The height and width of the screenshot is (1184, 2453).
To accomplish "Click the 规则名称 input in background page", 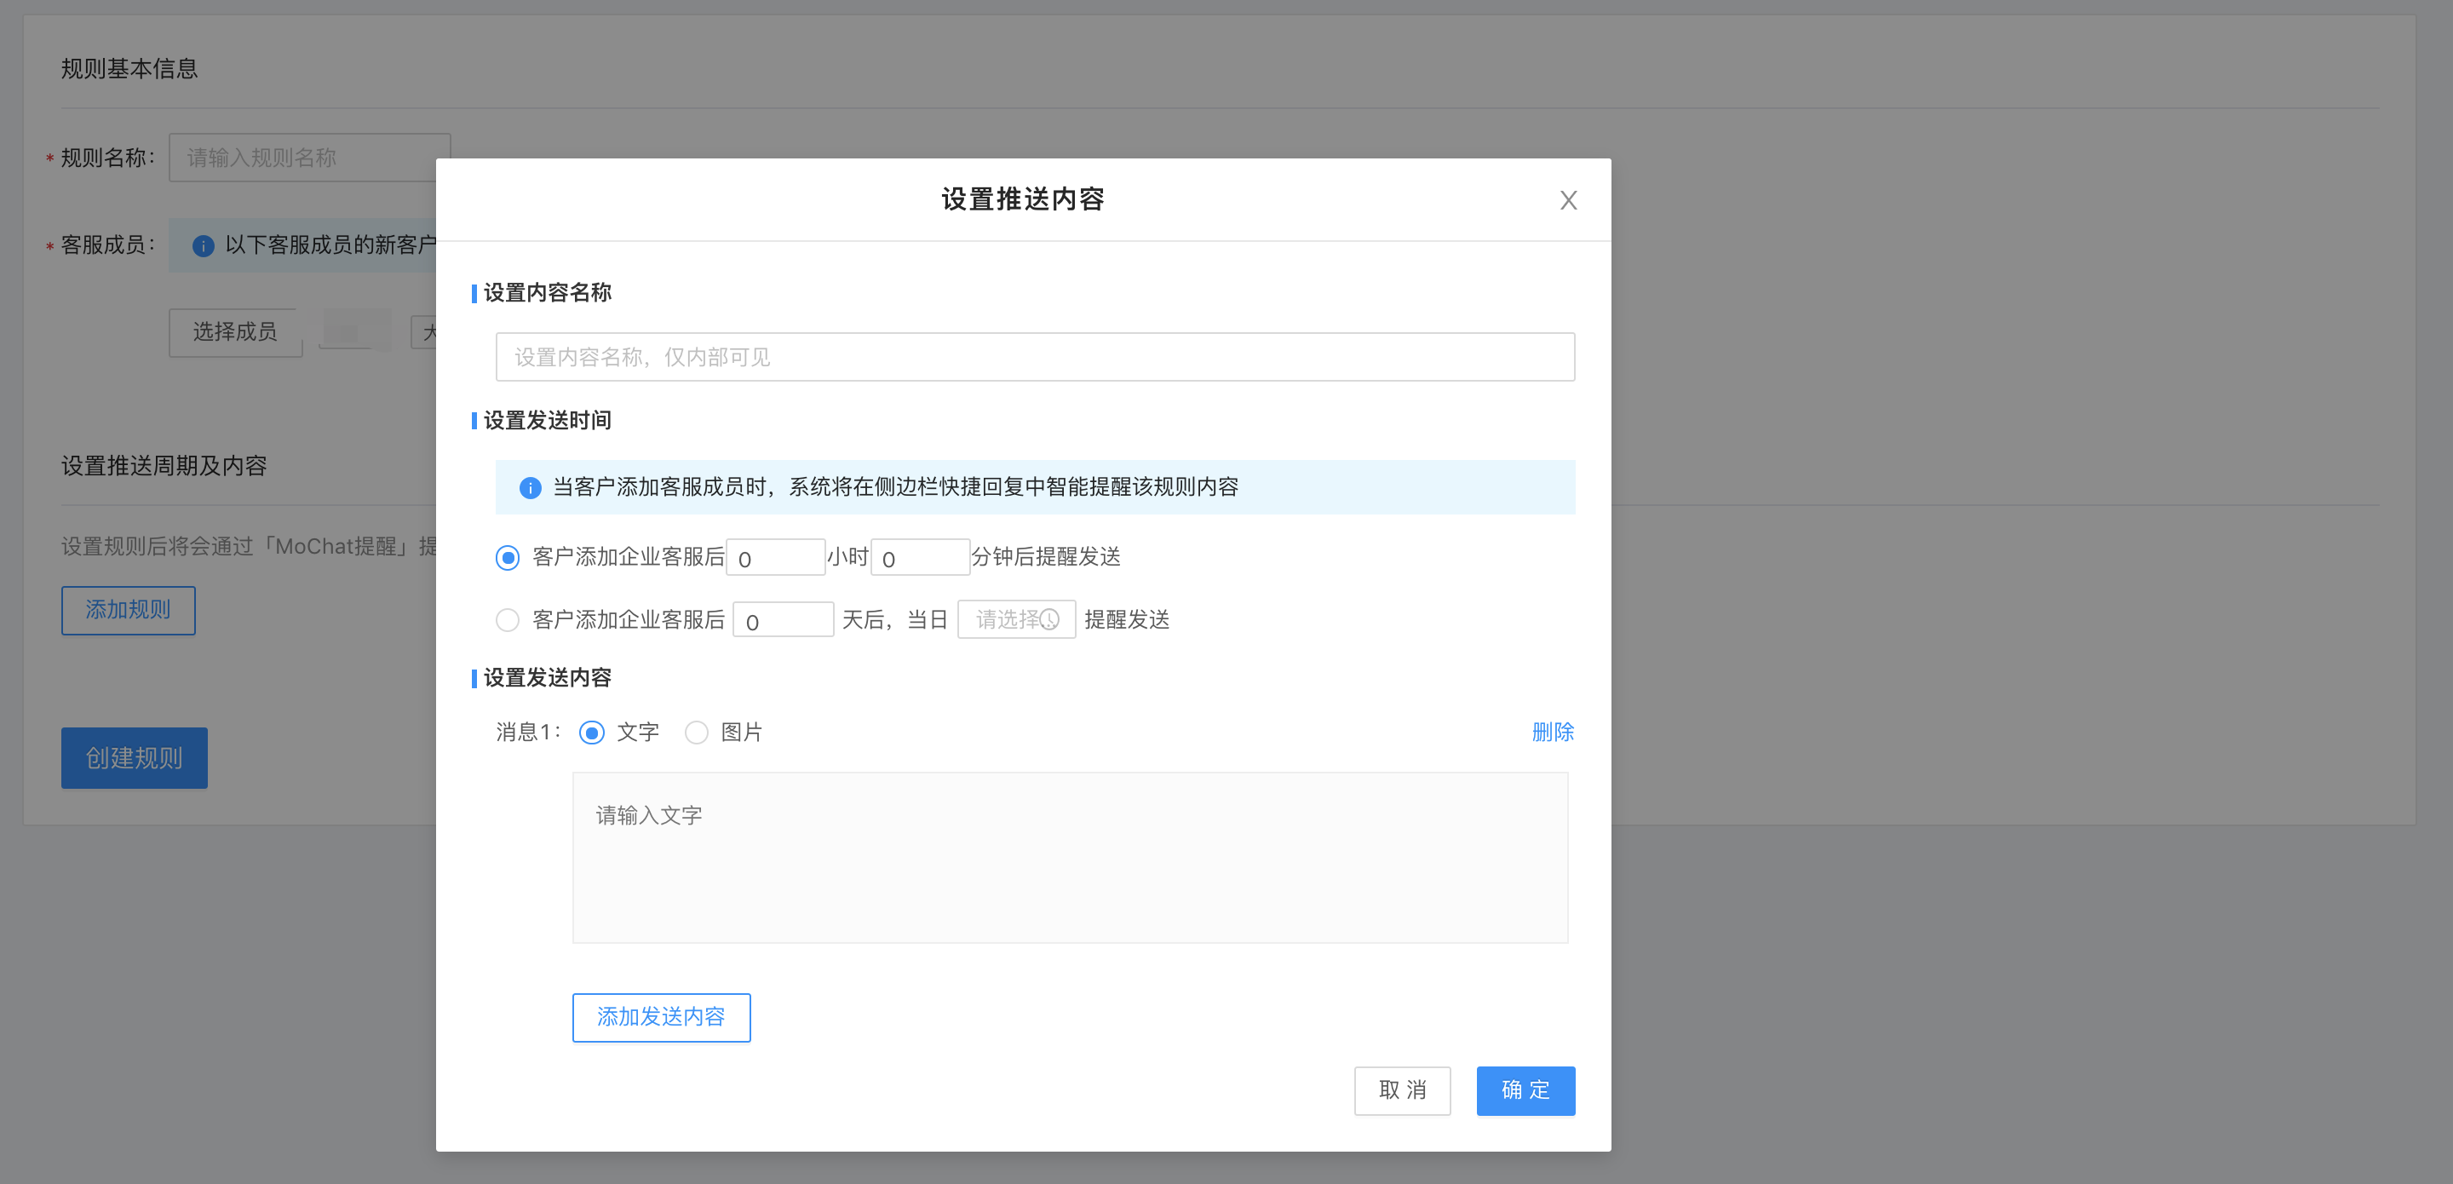I will (x=305, y=158).
